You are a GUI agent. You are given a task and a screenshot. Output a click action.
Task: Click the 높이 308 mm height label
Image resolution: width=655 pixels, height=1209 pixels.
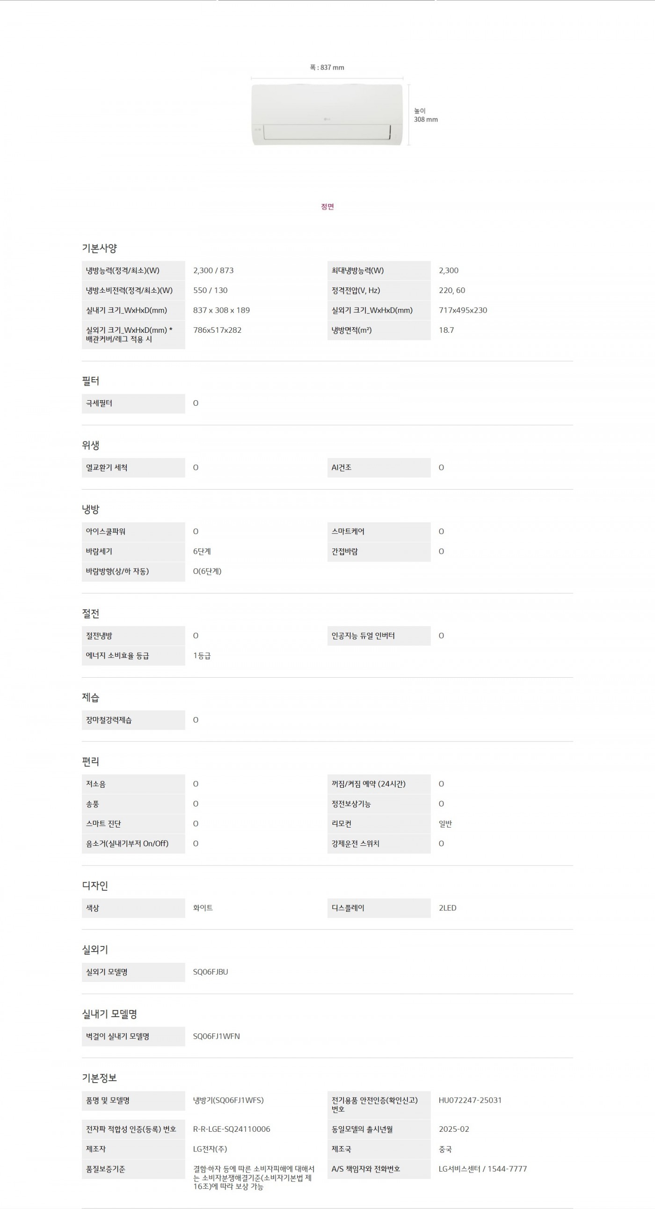pos(425,115)
